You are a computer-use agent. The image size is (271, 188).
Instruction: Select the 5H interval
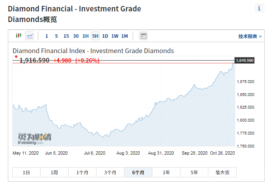[95, 36]
